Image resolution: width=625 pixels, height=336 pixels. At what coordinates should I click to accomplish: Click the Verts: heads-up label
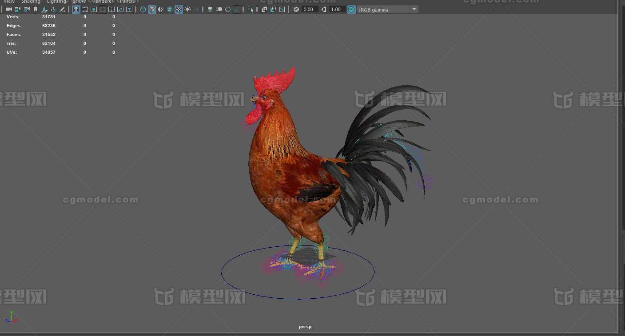point(13,16)
